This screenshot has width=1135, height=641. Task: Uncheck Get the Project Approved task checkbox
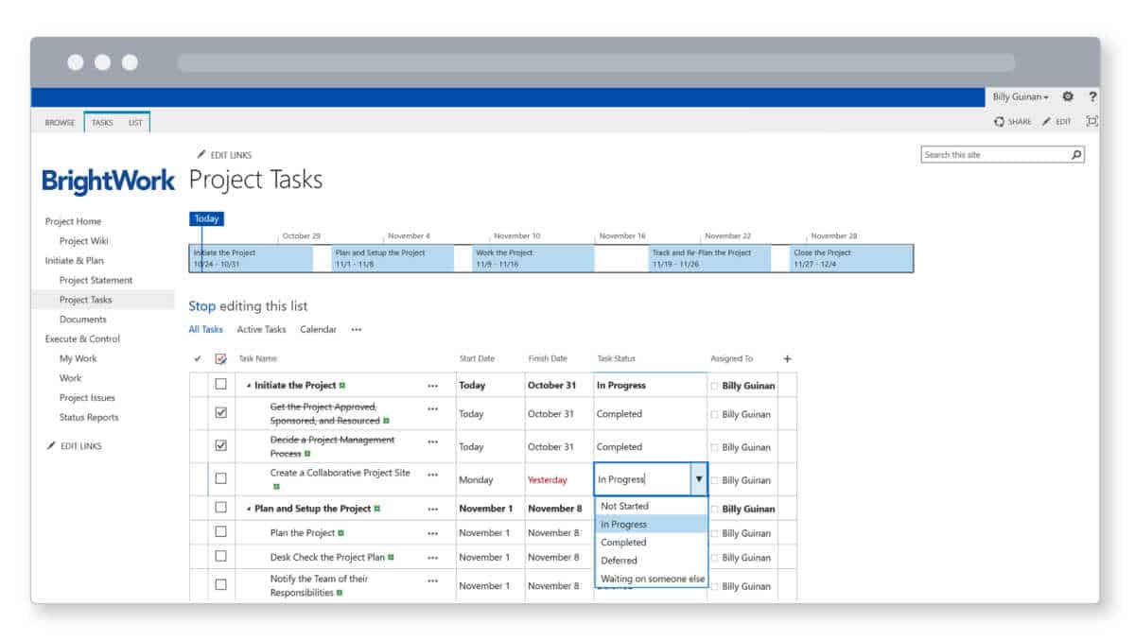click(220, 413)
